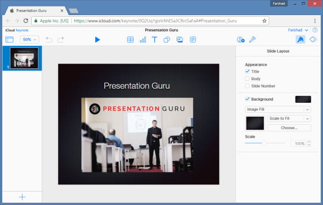
Task: Go forward in browser history
Action: [x=17, y=21]
